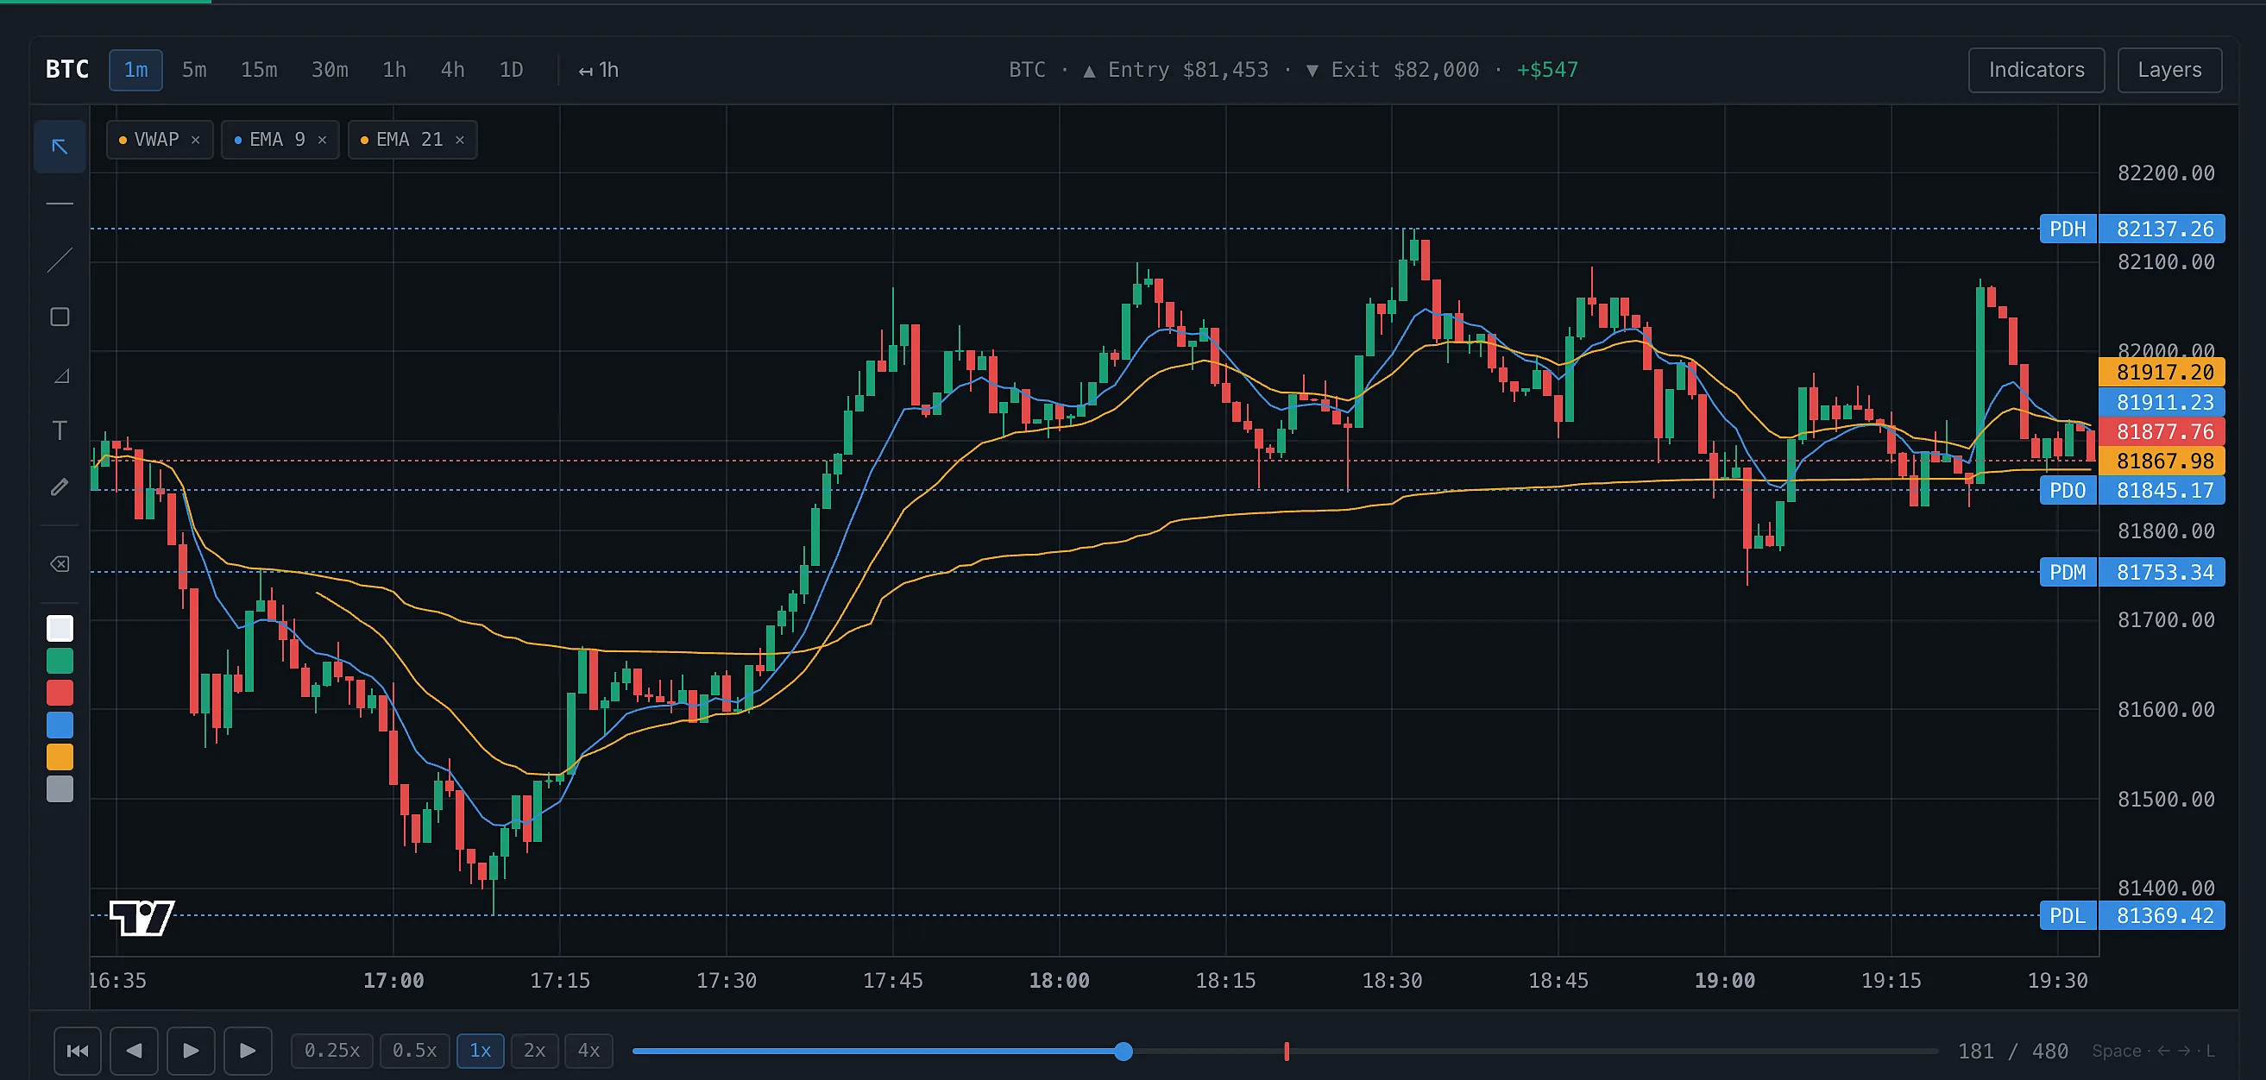Set playback speed to 2x
2266x1080 pixels.
click(x=535, y=1051)
